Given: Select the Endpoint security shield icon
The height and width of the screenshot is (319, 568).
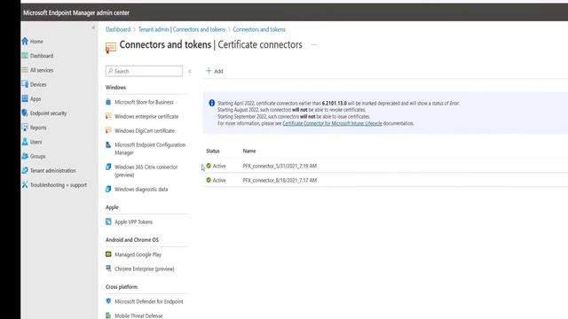Looking at the screenshot, I should pyautogui.click(x=25, y=113).
